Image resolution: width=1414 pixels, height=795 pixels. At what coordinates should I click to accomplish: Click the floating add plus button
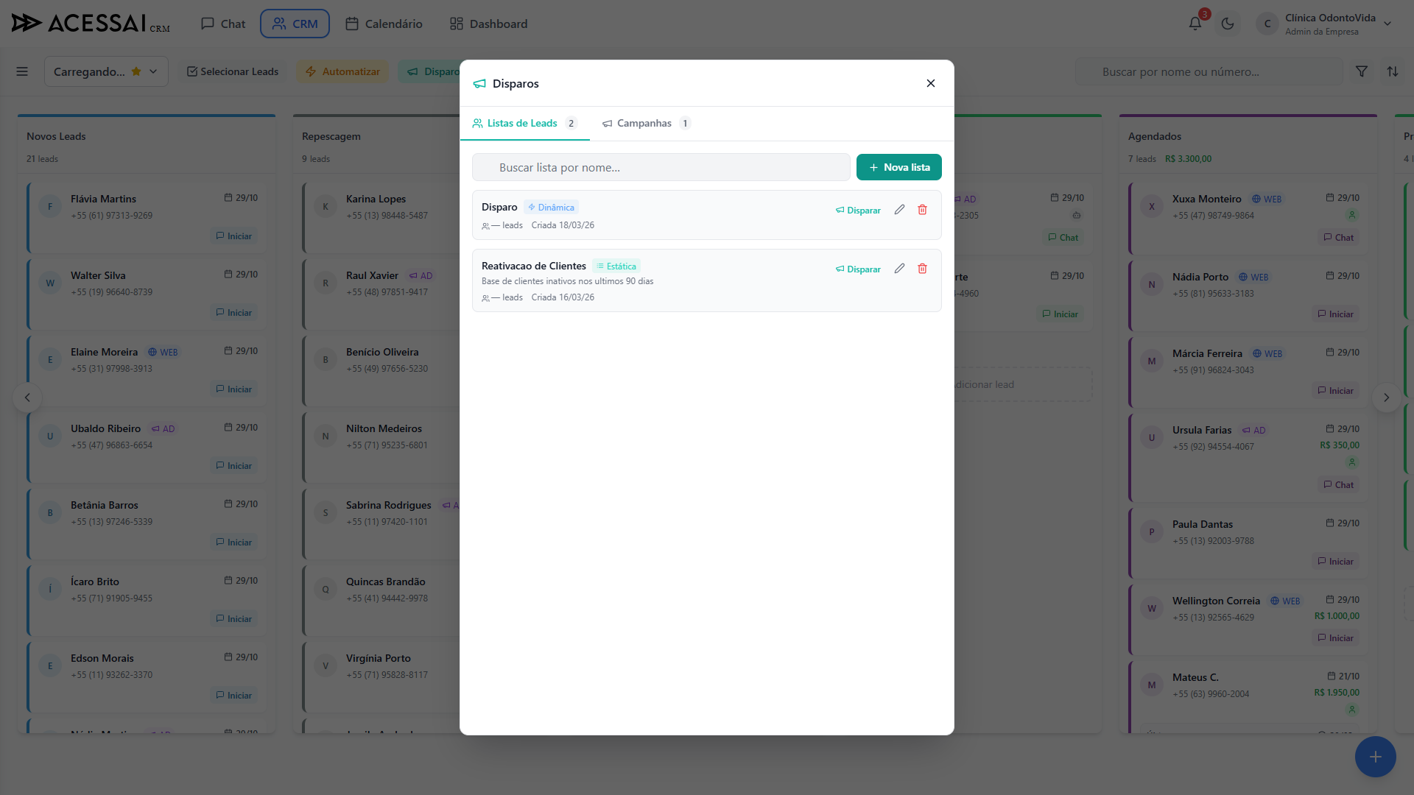[x=1375, y=757]
